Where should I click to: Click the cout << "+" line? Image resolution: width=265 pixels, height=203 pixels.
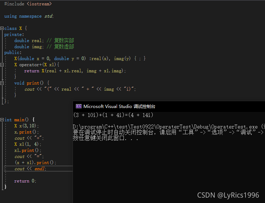pyautogui.click(x=29, y=138)
